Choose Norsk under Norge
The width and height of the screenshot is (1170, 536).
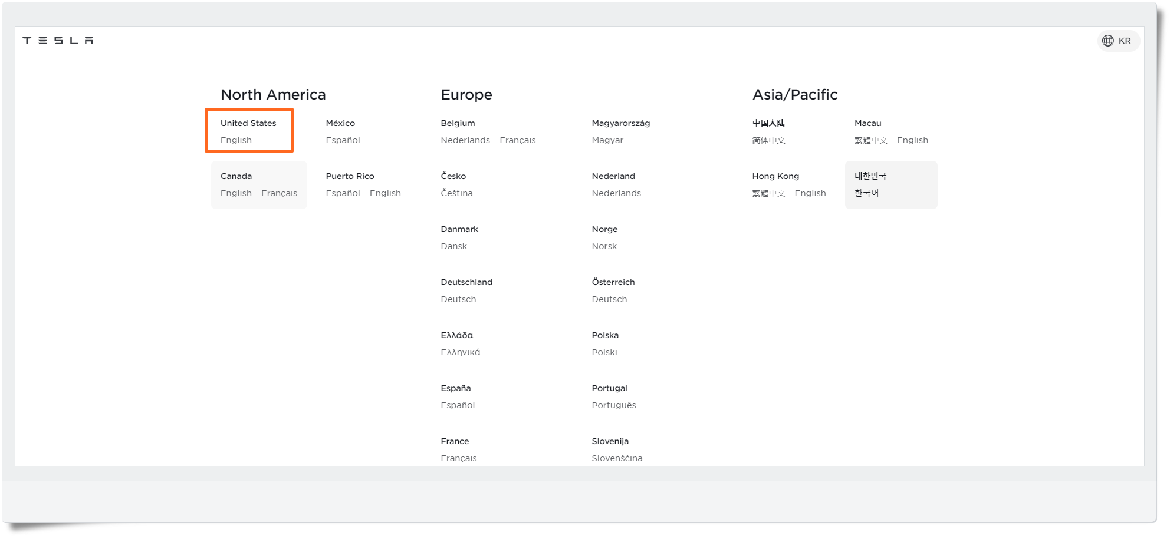604,246
